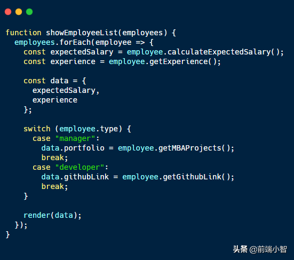Click the green maximize dot

click(29, 12)
